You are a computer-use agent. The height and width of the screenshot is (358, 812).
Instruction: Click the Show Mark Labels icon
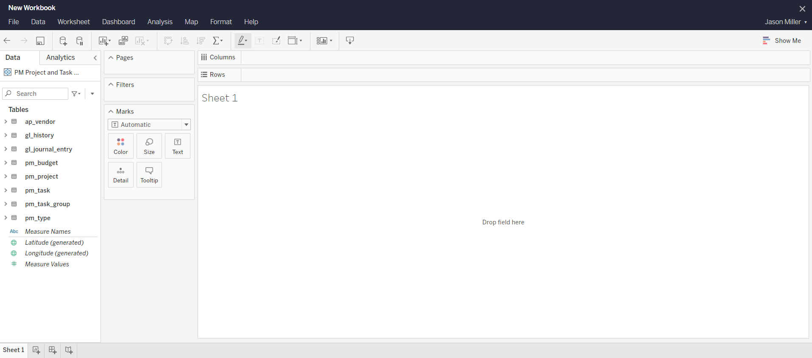pyautogui.click(x=260, y=41)
